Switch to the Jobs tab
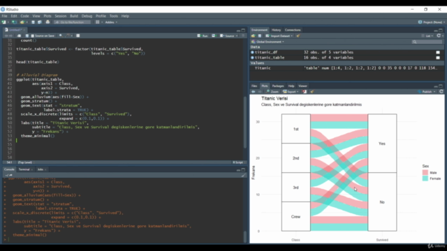 [x=41, y=169]
